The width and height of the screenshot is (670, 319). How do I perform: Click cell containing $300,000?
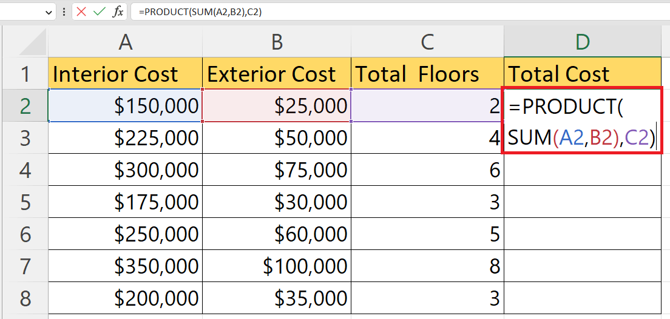point(125,169)
